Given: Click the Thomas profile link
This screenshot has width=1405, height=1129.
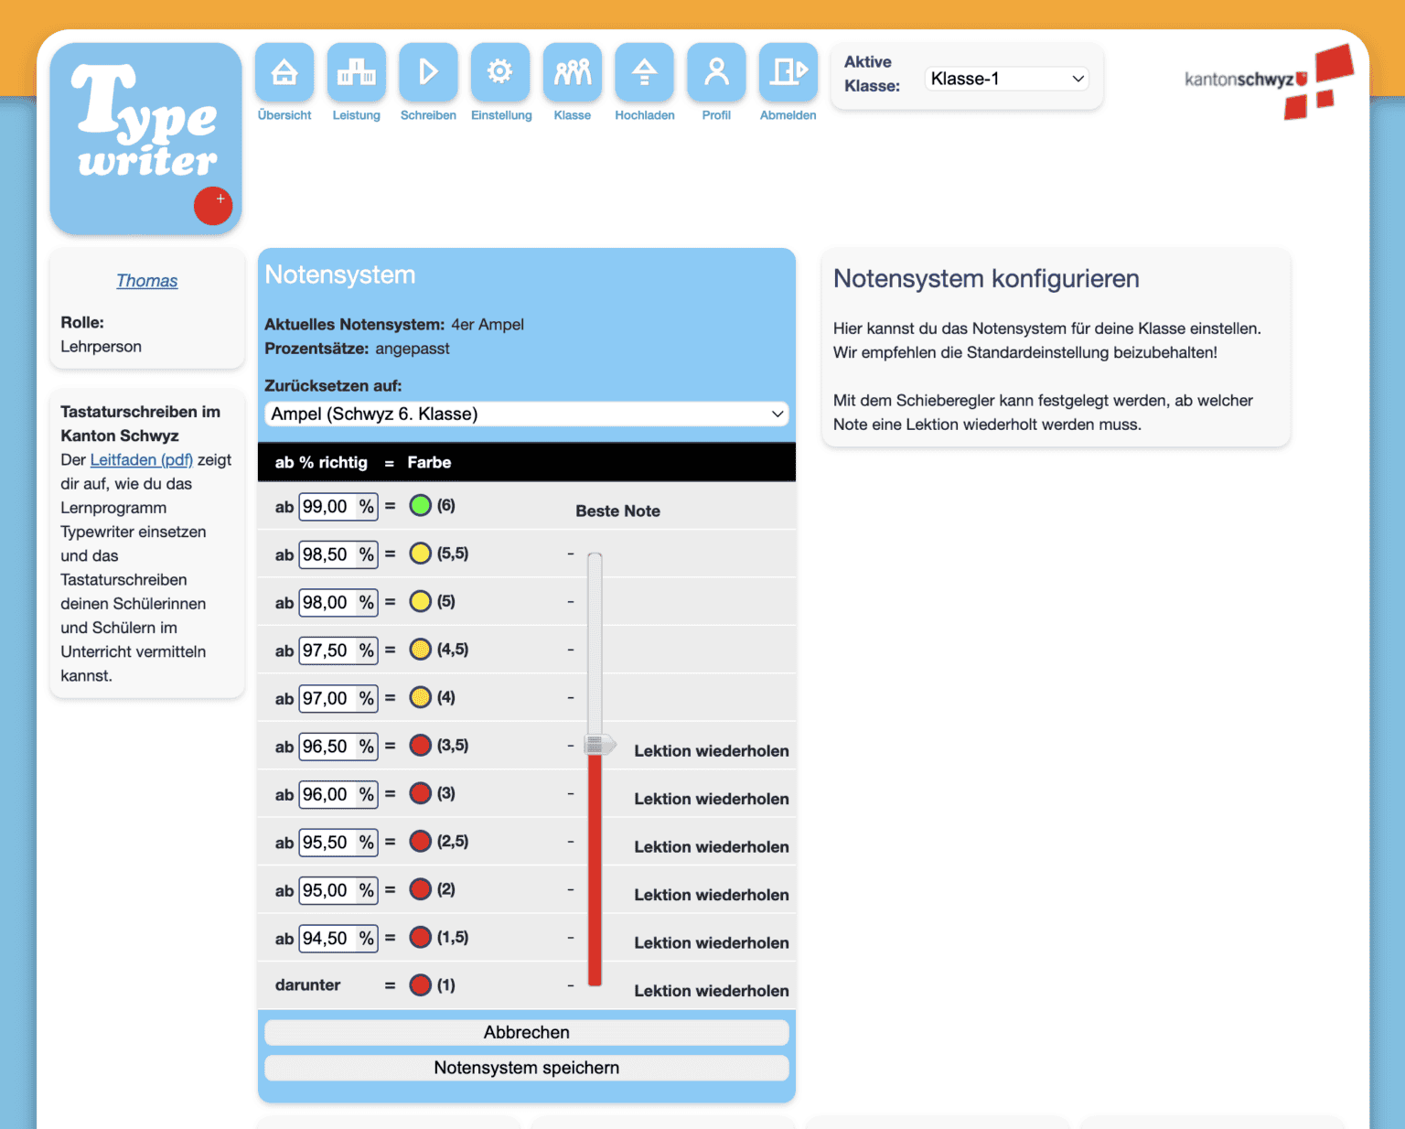Looking at the screenshot, I should point(146,281).
